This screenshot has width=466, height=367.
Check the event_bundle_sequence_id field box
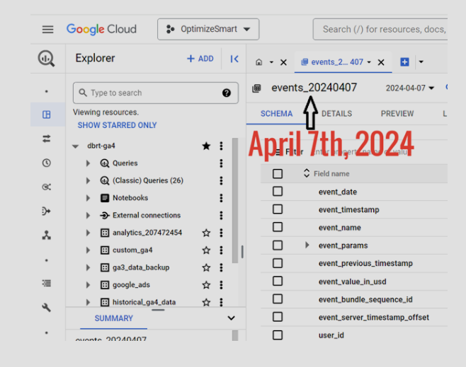tap(278, 299)
